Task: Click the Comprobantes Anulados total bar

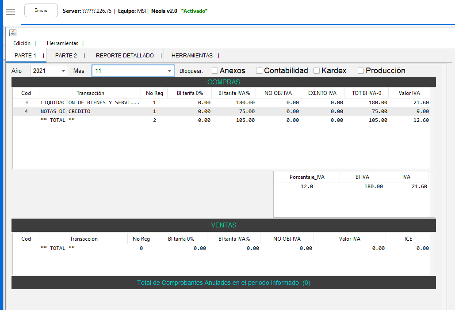Action: [223, 283]
